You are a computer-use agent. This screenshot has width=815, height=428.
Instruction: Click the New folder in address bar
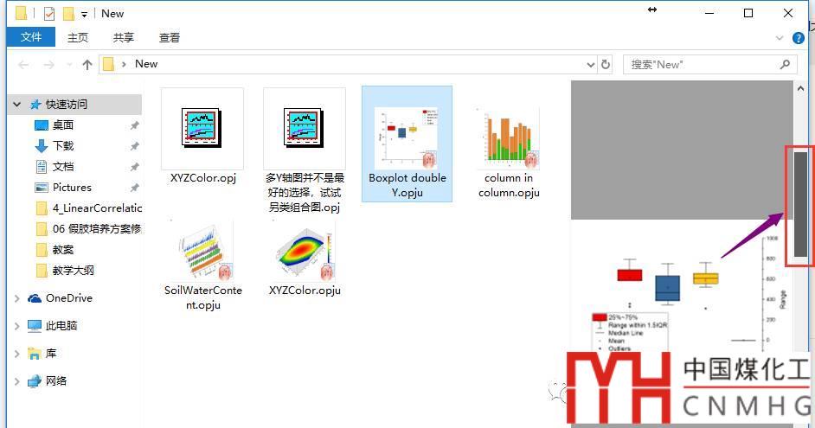[146, 64]
